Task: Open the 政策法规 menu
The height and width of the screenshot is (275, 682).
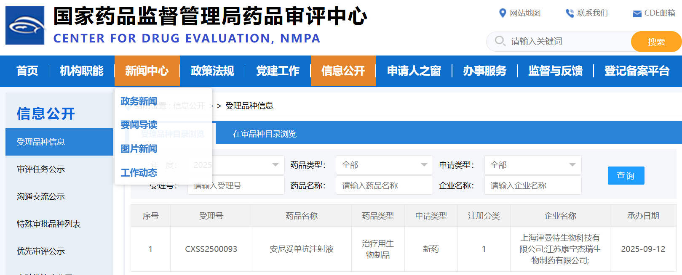Action: [x=212, y=71]
